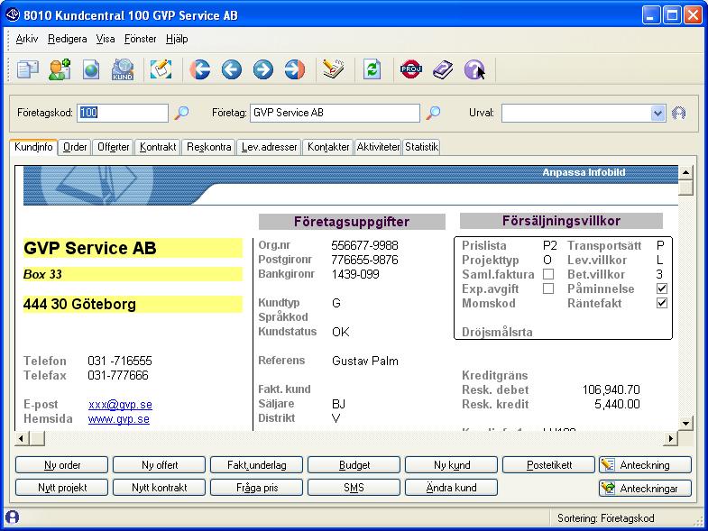Click the Nytt kontrakt button
Image resolution: width=708 pixels, height=531 pixels.
pos(160,488)
